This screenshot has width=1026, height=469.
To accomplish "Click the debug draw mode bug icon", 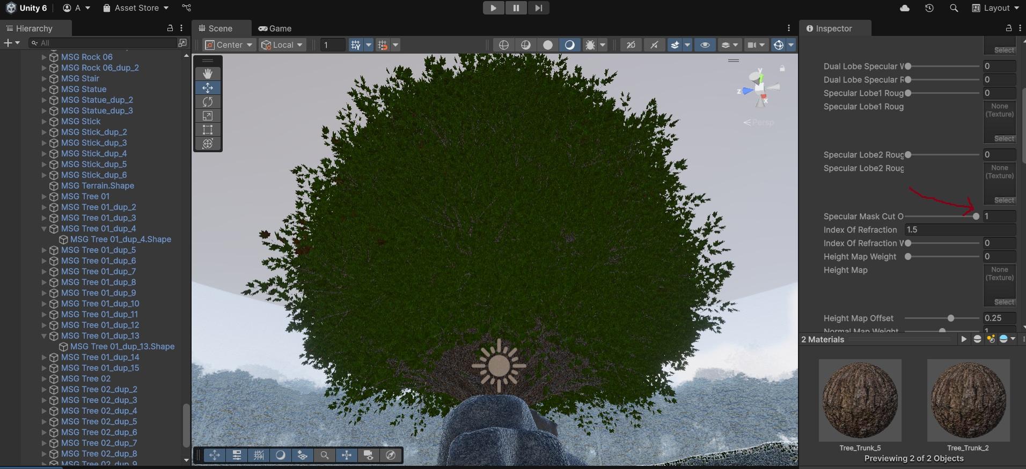I will coord(590,45).
